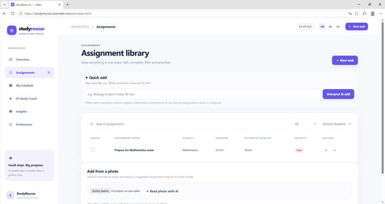Viewport: 385px width, 204px height.
Task: Click the SUBJECT column header
Action: 188,138
